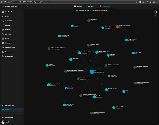Open Geoff user profile
Viewport: 159px width, 125px height.
click(x=12, y=122)
